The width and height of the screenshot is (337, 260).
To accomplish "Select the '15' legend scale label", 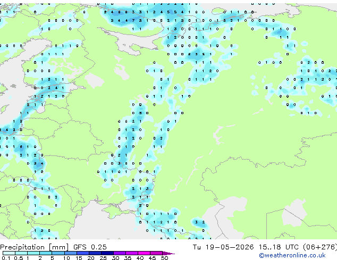I will 79,258.
